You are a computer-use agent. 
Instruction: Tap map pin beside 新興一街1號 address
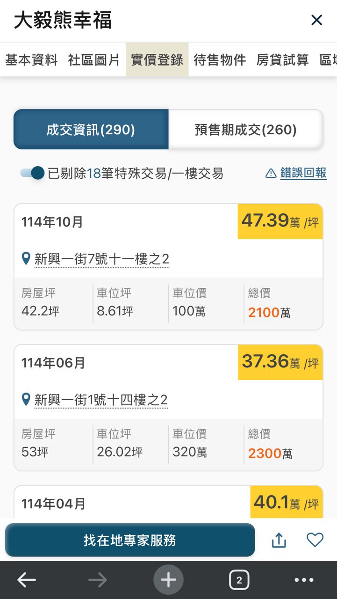26,400
